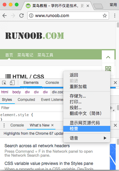This screenshot has width=119, height=171.
Task: Click the Styles Filter input field
Action: tap(31, 108)
